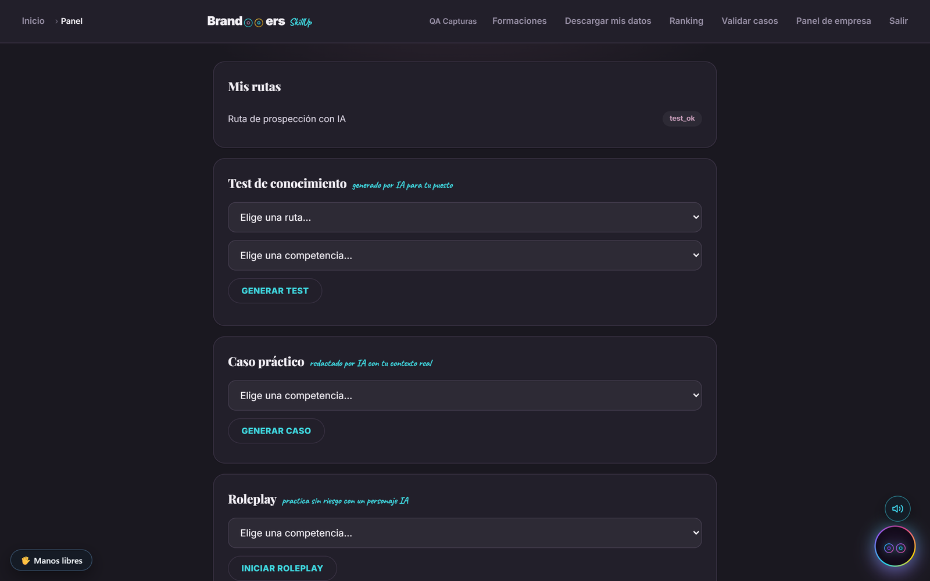Select Descargar mis datos

(607, 21)
